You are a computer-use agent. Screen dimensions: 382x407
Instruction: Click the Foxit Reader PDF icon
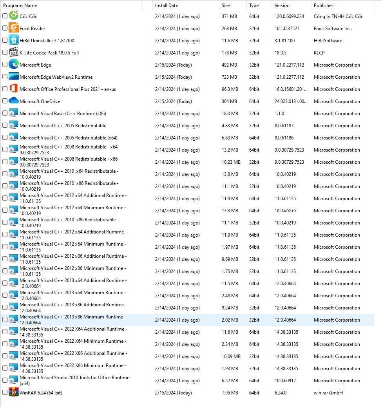click(x=13, y=28)
